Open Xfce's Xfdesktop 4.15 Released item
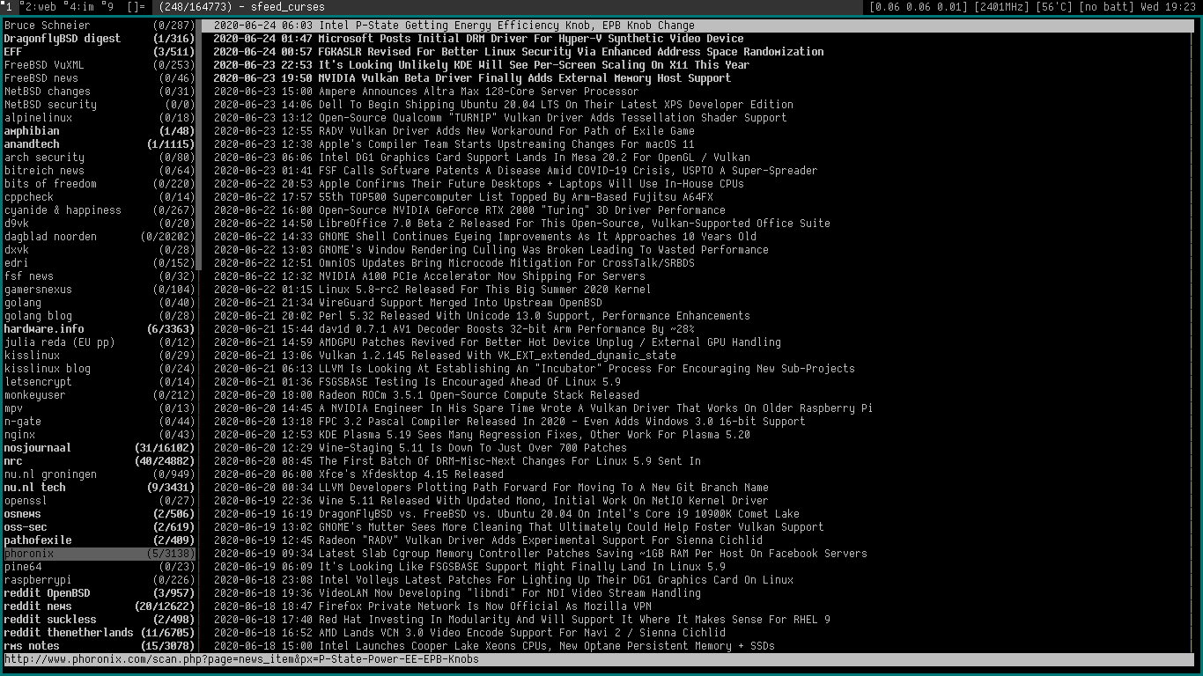This screenshot has height=676, width=1203. [x=410, y=474]
